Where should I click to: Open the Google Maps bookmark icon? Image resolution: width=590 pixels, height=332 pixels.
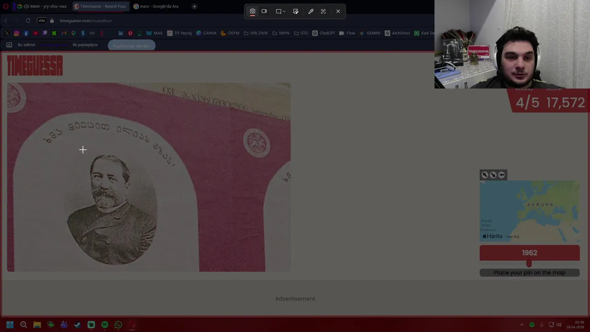(73, 33)
